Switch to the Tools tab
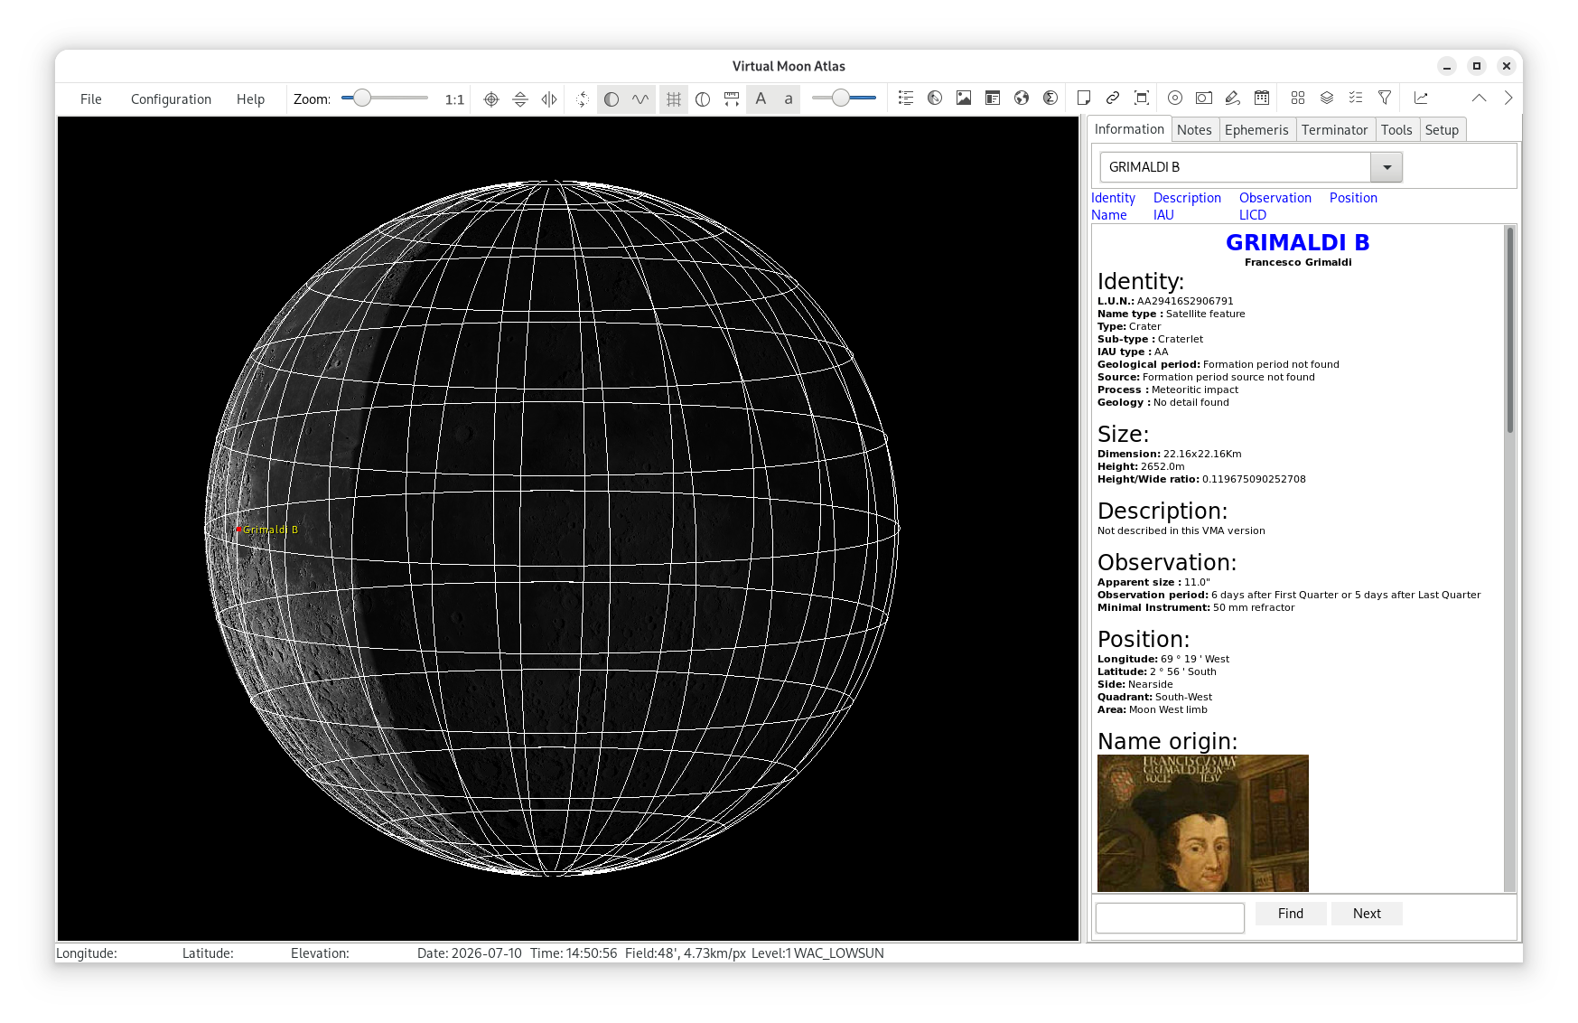Viewport: 1578px width, 1023px height. point(1396,130)
